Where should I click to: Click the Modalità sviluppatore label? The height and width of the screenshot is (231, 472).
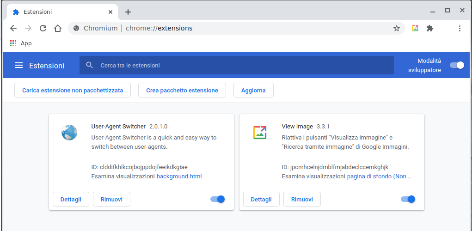tap(425, 65)
